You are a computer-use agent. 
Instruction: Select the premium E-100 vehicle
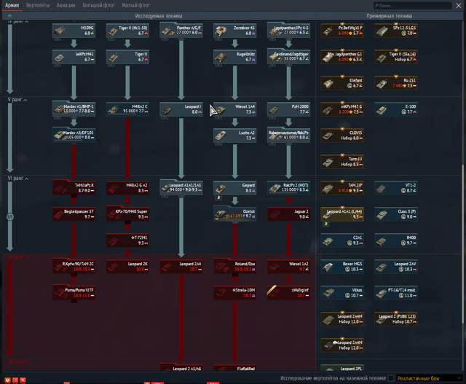pos(396,109)
